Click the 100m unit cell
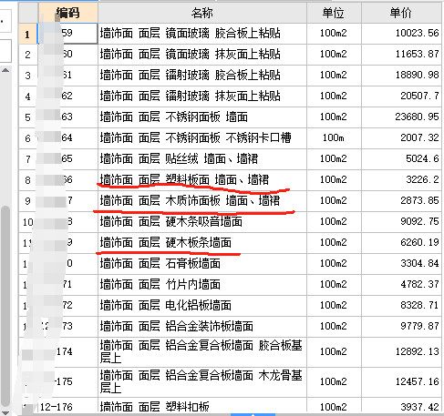The image size is (444, 416). (x=334, y=137)
